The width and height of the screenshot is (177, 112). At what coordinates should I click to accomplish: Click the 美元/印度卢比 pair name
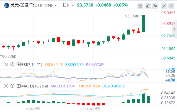pyautogui.click(x=24, y=5)
